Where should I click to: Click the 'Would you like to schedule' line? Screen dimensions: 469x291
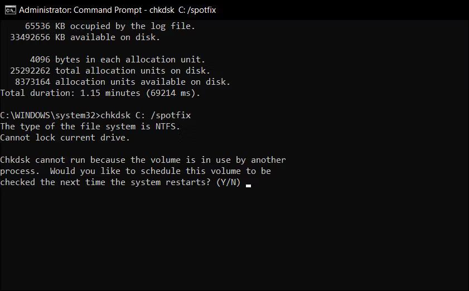click(x=160, y=171)
